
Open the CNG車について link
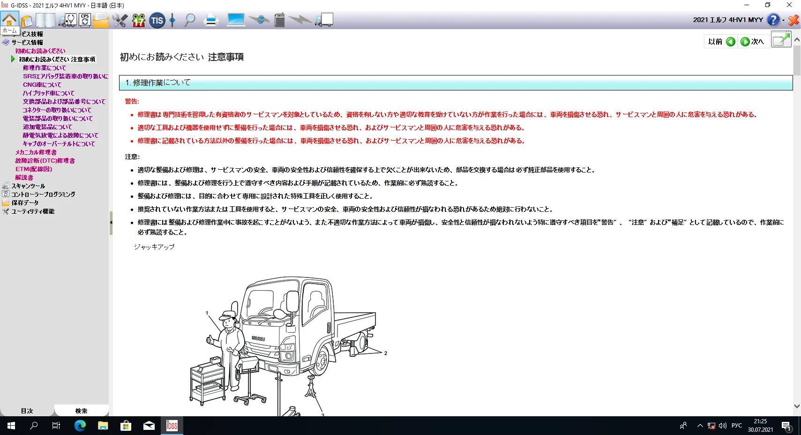tap(42, 84)
